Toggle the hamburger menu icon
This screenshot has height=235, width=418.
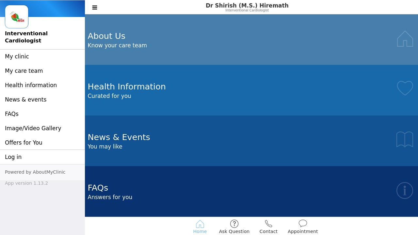pyautogui.click(x=95, y=8)
